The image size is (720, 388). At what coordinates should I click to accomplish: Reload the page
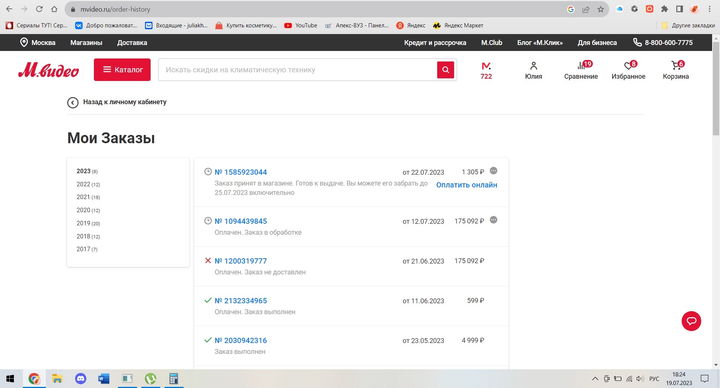[x=39, y=9]
